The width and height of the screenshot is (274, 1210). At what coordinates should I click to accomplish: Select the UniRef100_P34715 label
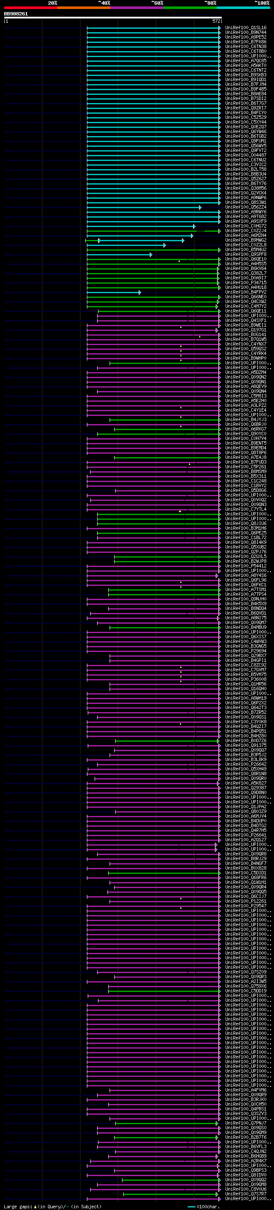246,283
